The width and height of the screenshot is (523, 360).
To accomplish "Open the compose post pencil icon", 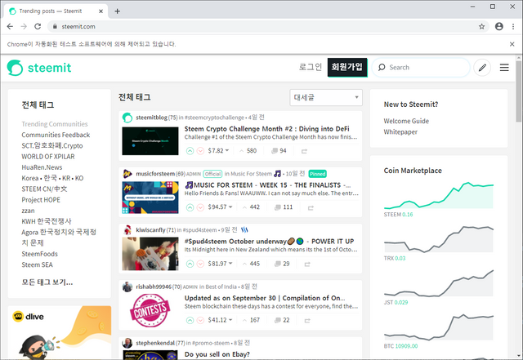I will tap(482, 68).
